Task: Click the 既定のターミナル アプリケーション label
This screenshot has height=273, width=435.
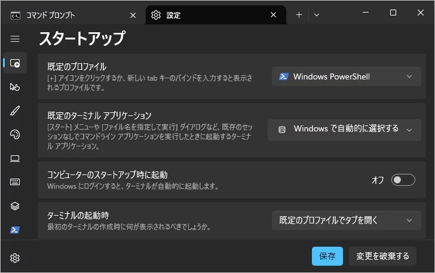Action: pyautogui.click(x=99, y=115)
